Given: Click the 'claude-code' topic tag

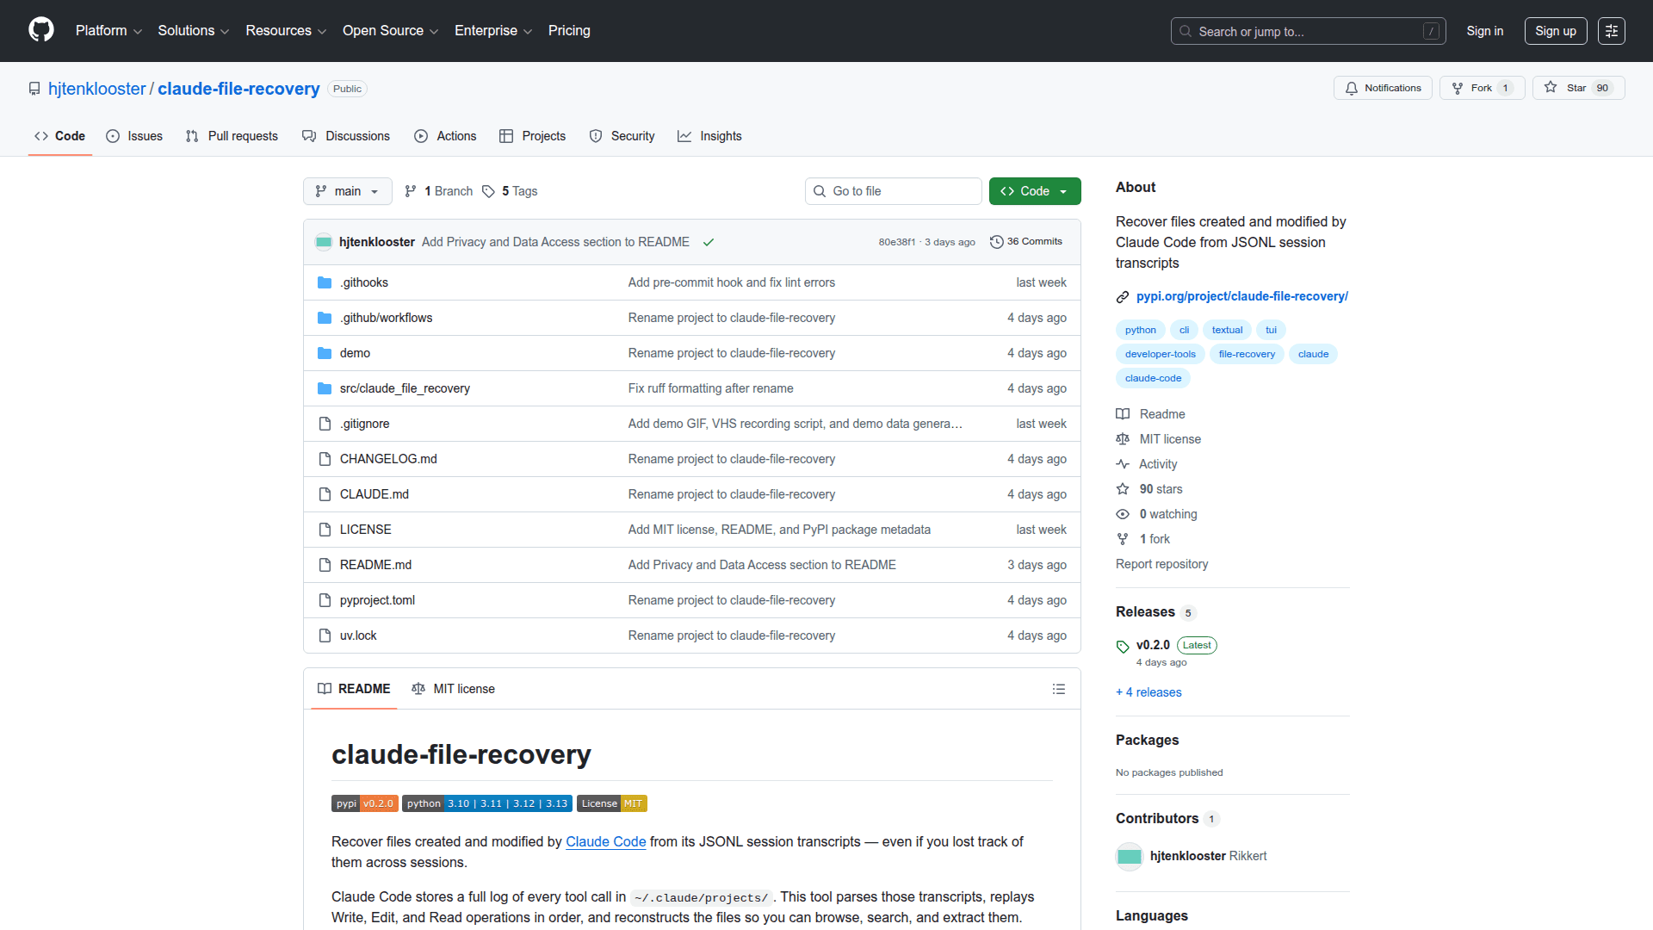Looking at the screenshot, I should (1152, 378).
